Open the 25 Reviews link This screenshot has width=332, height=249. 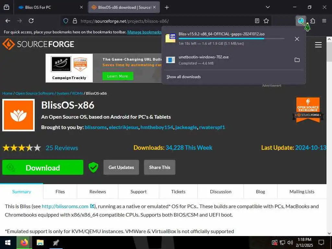tap(62, 148)
